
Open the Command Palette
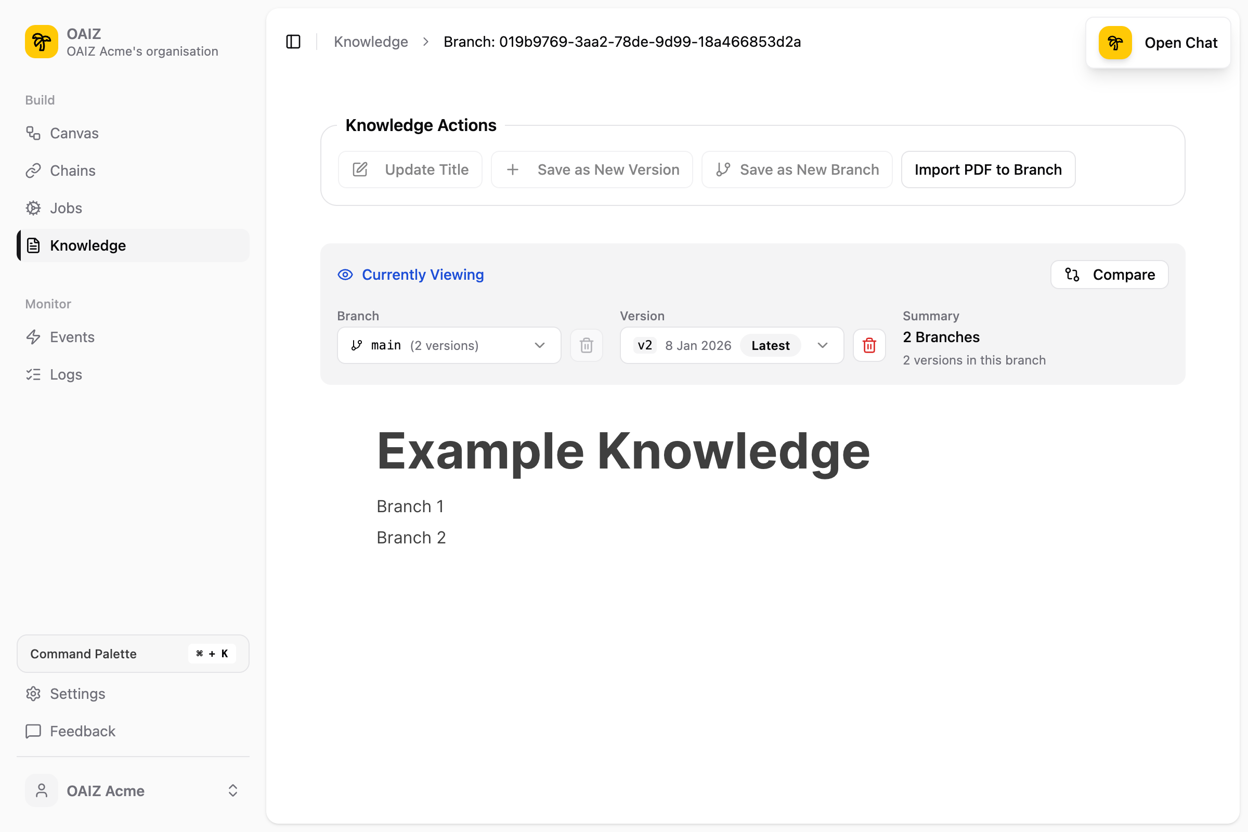[132, 654]
